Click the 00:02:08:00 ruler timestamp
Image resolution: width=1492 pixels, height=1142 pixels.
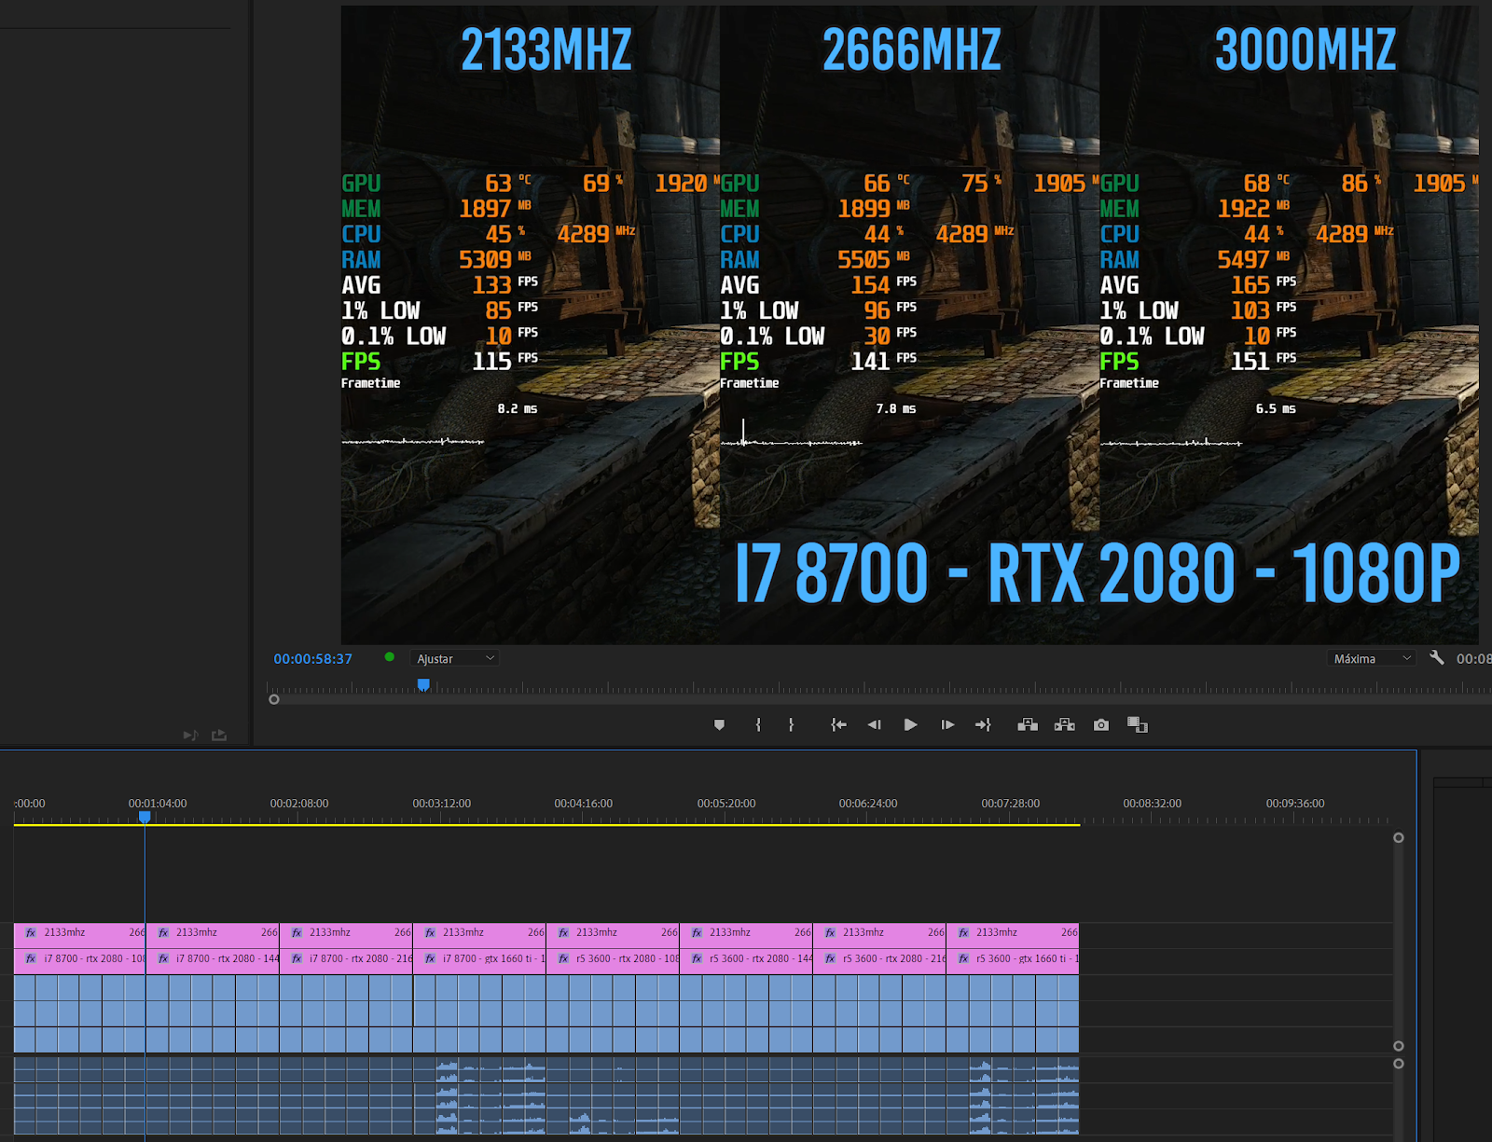coord(299,803)
